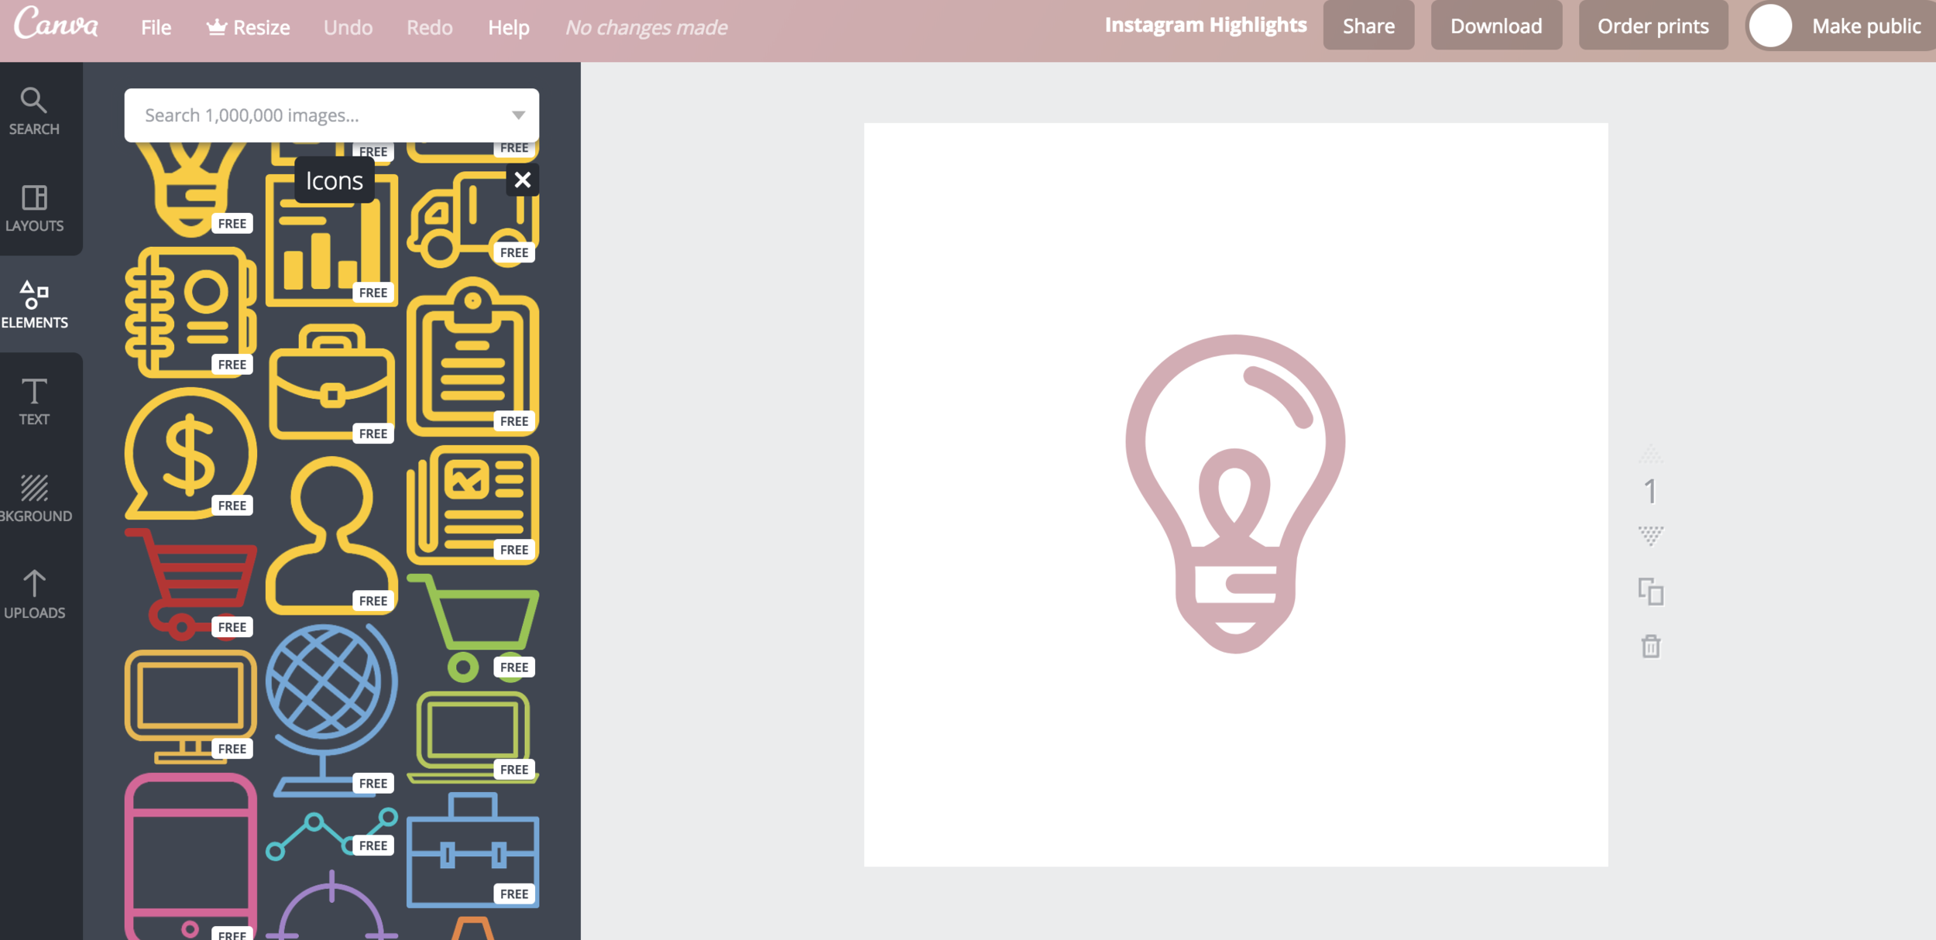The width and height of the screenshot is (1936, 940).
Task: Select the pink lightbulb on canvas
Action: [x=1235, y=493]
